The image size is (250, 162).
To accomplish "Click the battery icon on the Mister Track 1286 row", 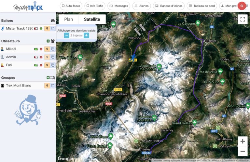I will (36, 29).
